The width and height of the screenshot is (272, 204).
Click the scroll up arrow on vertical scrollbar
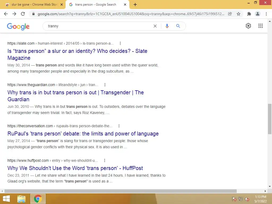click(270, 21)
